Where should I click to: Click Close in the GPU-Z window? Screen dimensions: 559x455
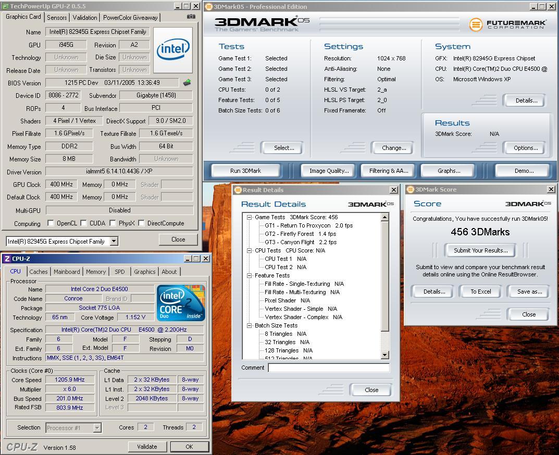pos(178,239)
